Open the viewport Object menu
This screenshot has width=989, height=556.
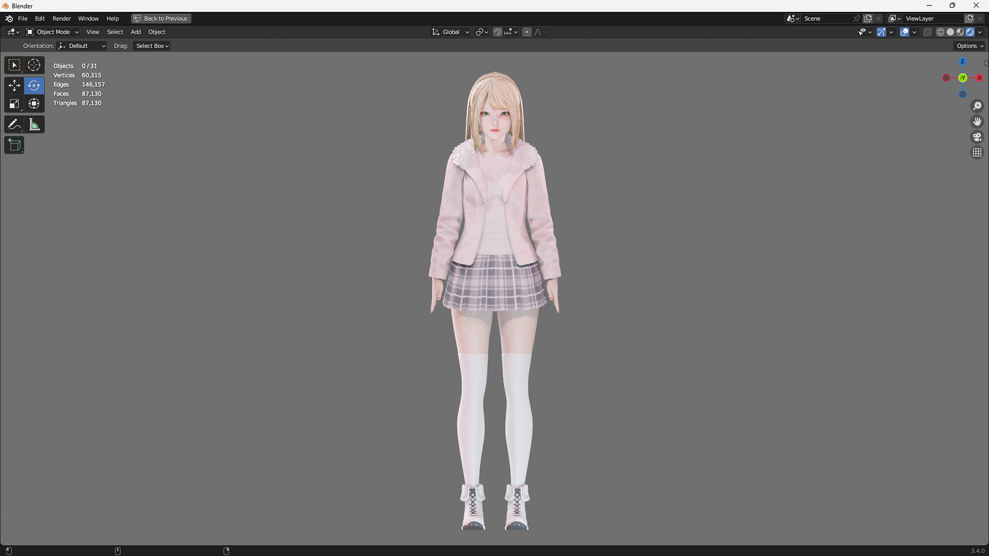(x=157, y=32)
